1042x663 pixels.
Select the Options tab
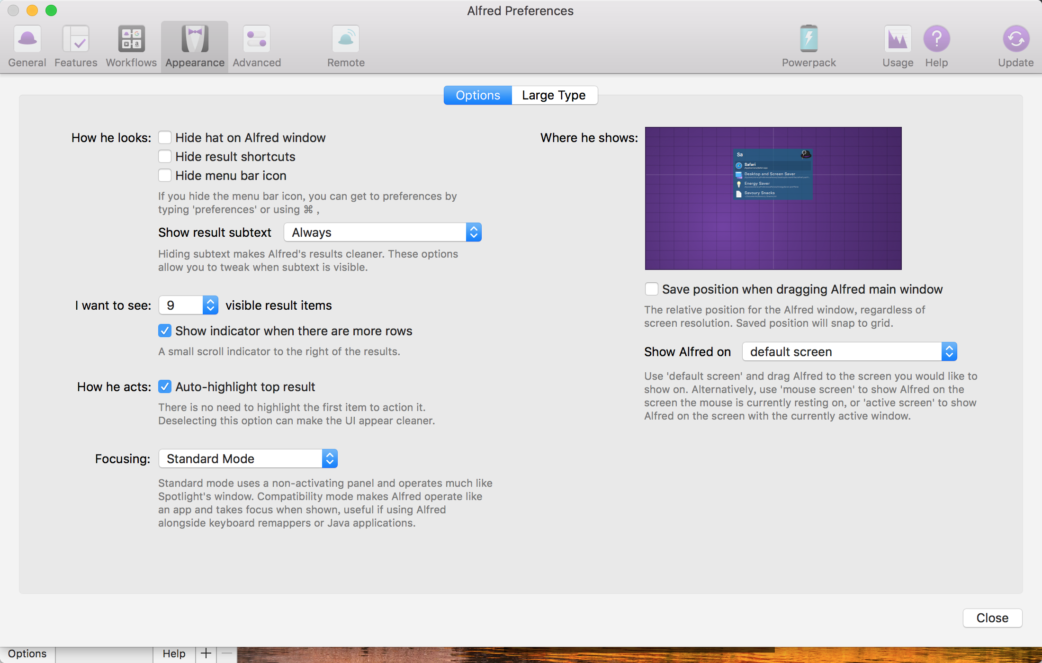(477, 95)
